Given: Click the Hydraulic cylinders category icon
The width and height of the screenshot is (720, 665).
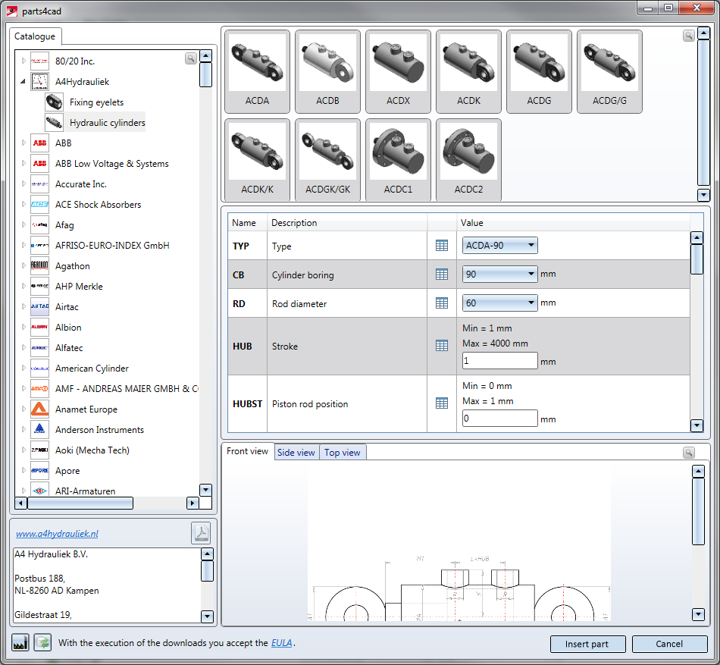Looking at the screenshot, I should 54,123.
